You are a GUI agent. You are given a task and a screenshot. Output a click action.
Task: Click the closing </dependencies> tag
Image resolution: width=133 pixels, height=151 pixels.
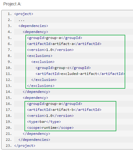[x=34, y=140]
